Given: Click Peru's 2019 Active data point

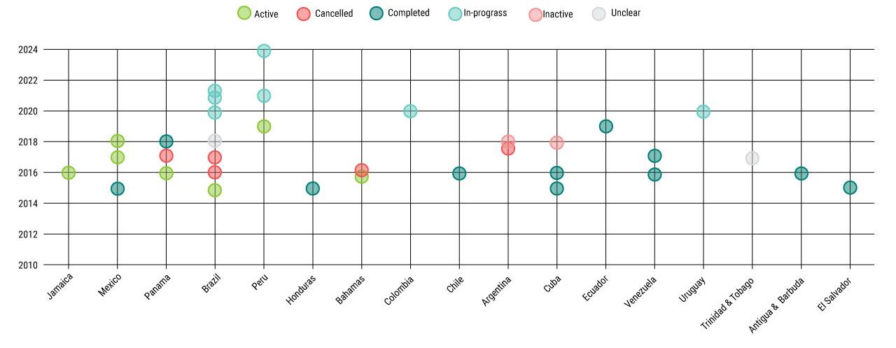Looking at the screenshot, I should 264,127.
